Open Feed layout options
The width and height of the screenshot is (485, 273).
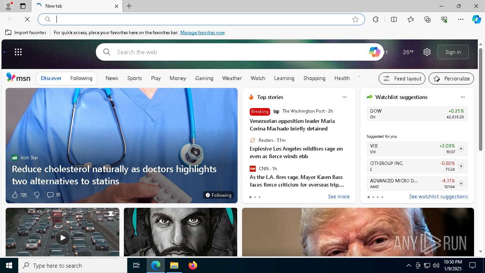402,78
